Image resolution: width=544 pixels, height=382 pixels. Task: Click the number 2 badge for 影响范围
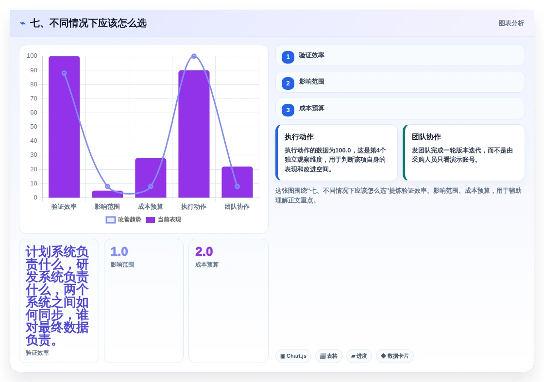point(288,83)
